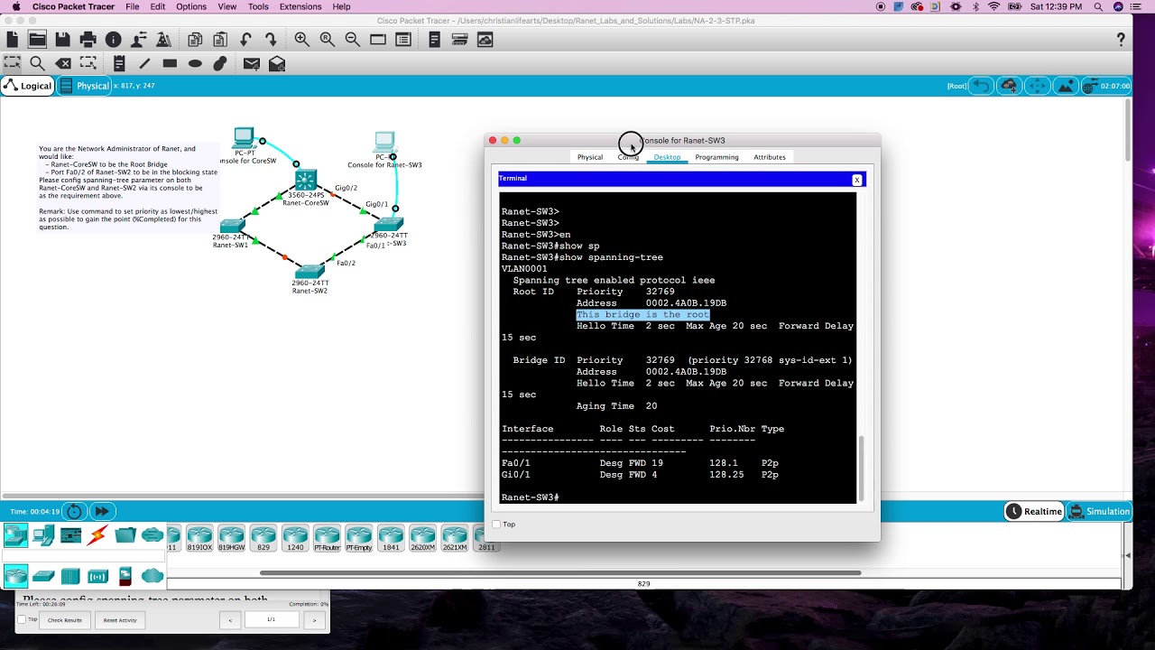
Task: Redo with the curved arrow icon
Action: pyautogui.click(x=271, y=40)
